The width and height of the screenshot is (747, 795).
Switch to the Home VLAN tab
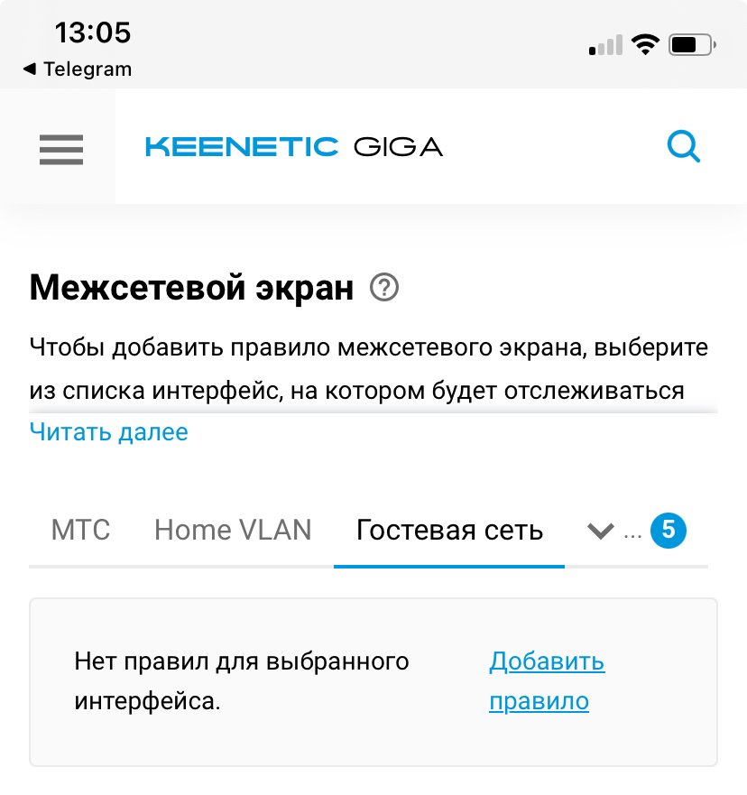coord(233,530)
